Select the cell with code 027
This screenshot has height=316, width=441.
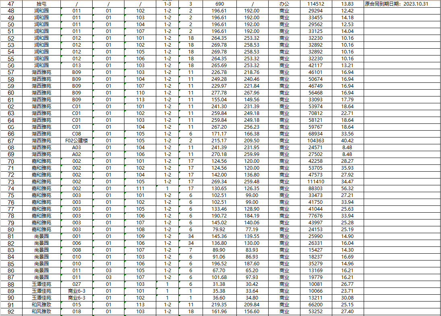(x=77, y=284)
